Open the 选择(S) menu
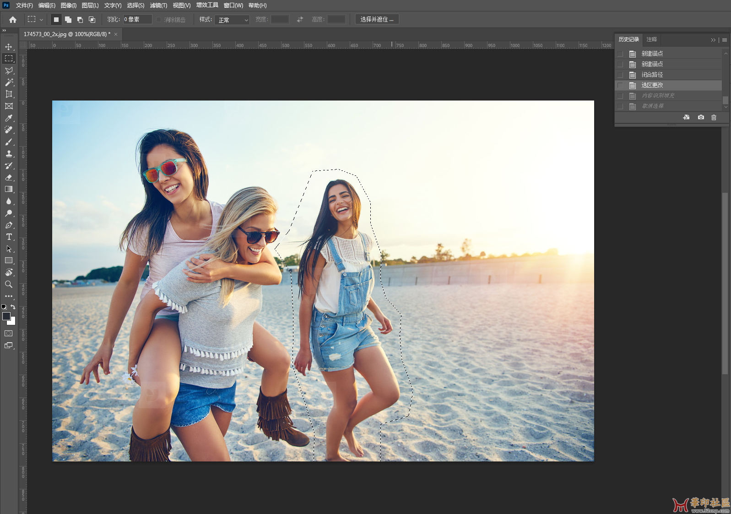Viewport: 731px width, 514px height. tap(135, 5)
